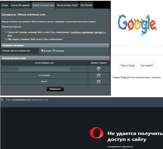Add a keyword with the plus icon
The height and width of the screenshot is (149, 163).
[98, 69]
